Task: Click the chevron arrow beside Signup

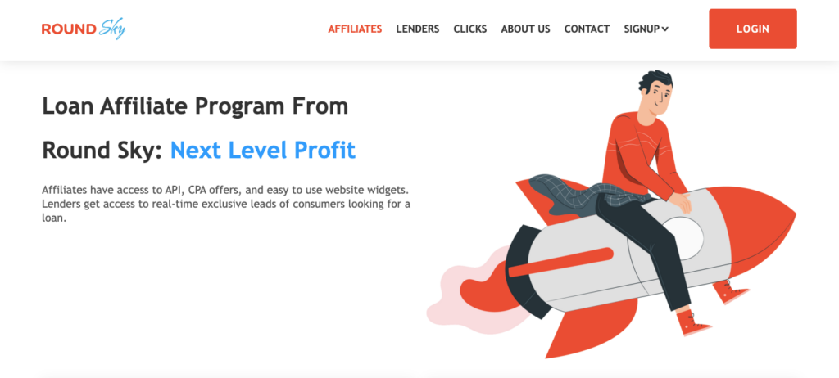Action: click(664, 29)
